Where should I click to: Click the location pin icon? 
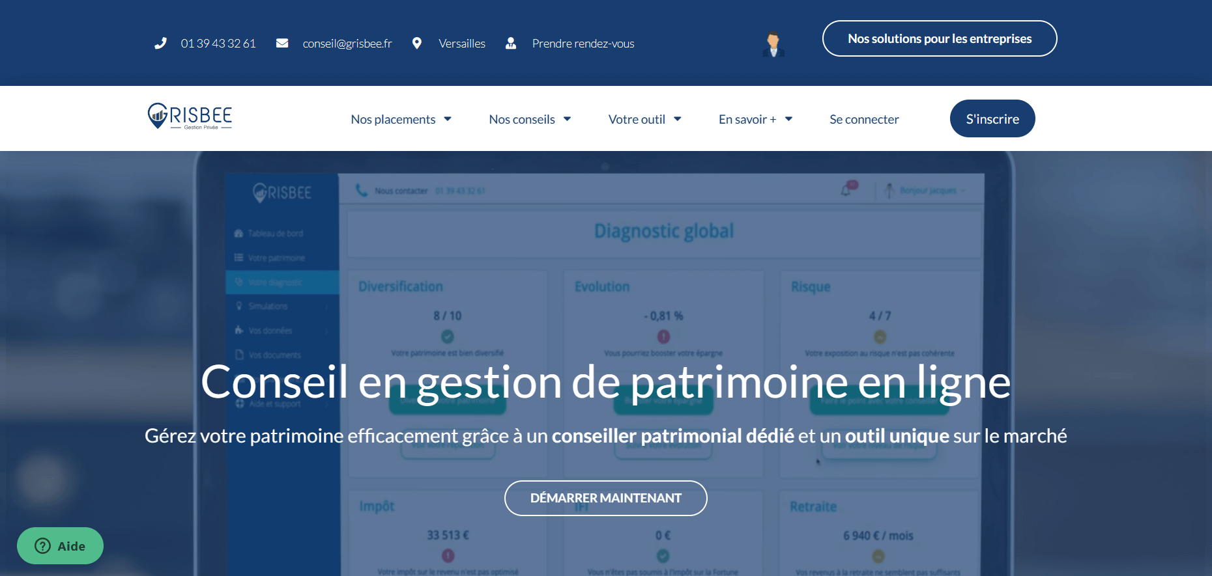point(417,44)
